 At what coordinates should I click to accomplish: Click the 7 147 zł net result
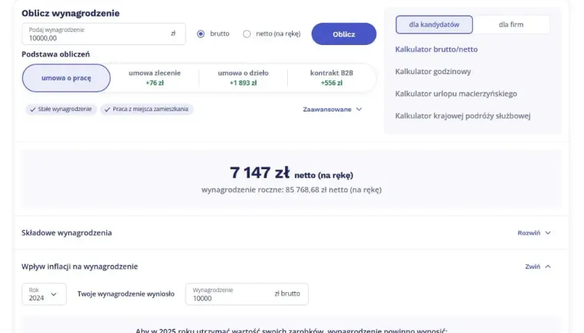click(x=259, y=173)
